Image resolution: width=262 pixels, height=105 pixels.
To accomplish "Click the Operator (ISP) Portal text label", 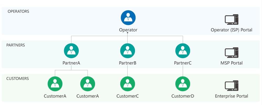I will 232,30.
